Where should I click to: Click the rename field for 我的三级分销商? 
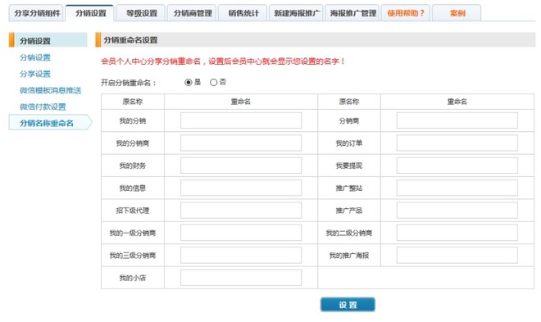pyautogui.click(x=241, y=255)
